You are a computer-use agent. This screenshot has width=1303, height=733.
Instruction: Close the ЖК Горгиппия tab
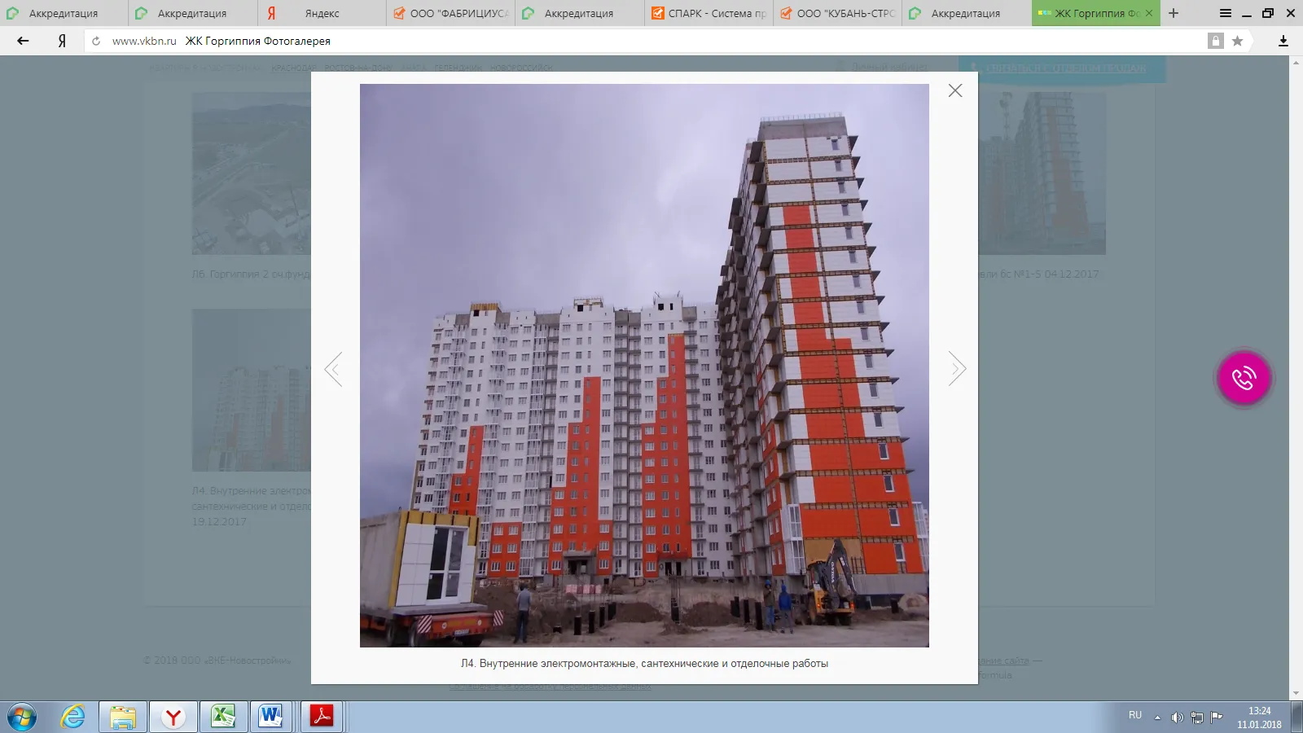(x=1149, y=13)
